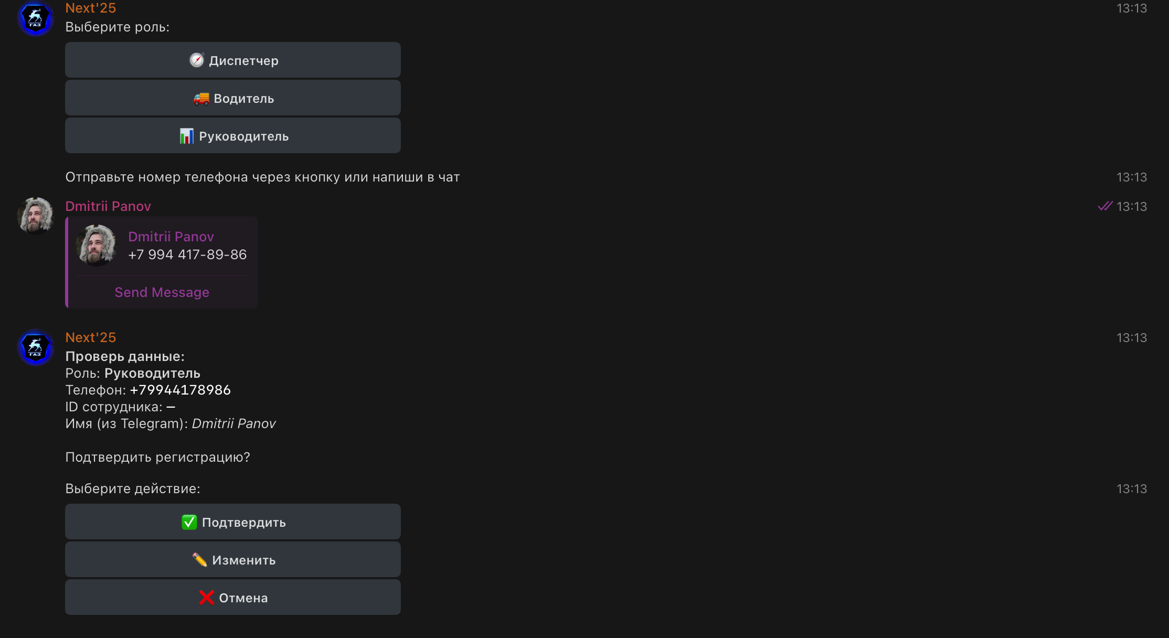Open chat via the Send Message link
This screenshot has height=638, width=1169.
coord(162,292)
